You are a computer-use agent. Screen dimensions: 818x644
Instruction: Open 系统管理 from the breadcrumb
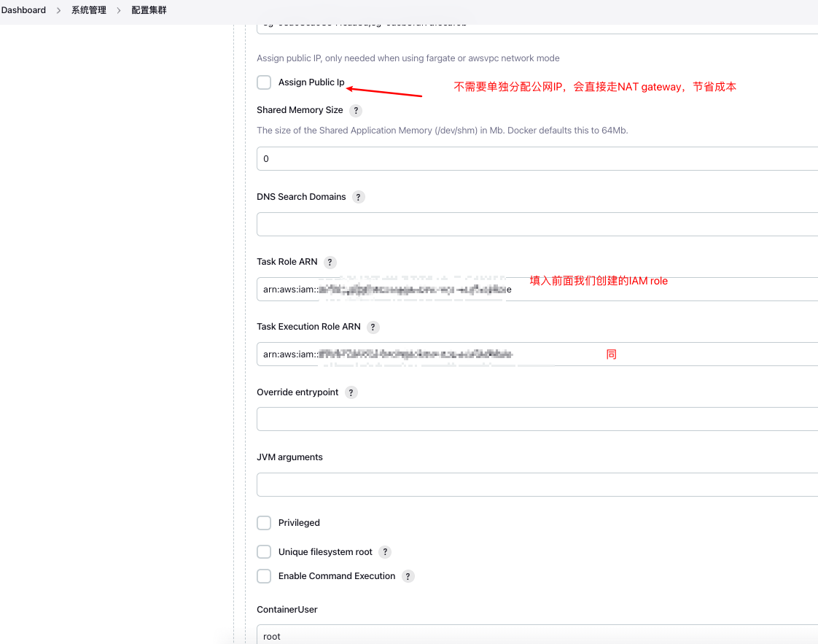[x=87, y=10]
